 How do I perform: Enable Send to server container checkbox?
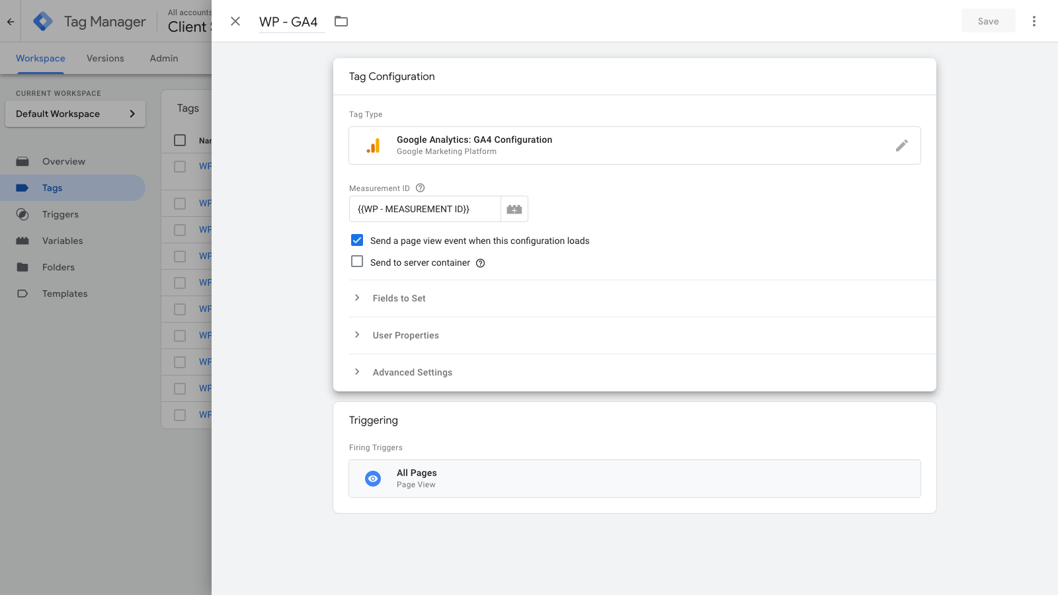click(357, 261)
